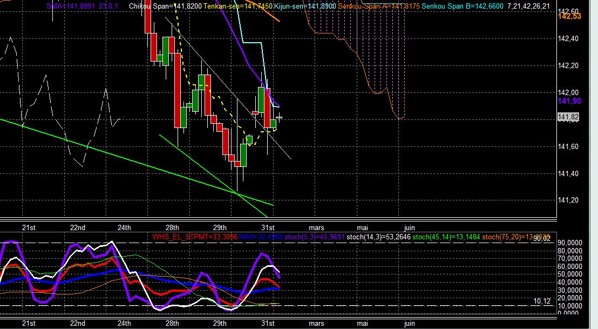Select the SMA=141,8991 legend label

[x=71, y=6]
